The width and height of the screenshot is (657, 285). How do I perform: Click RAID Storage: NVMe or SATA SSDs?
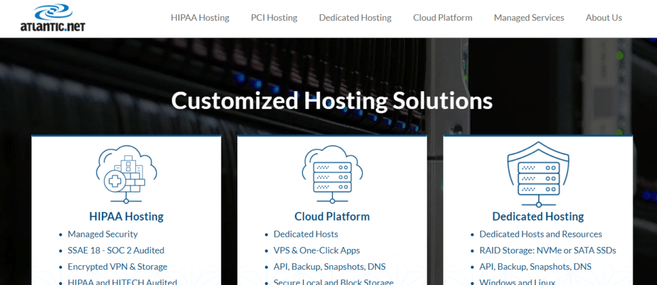(546, 250)
